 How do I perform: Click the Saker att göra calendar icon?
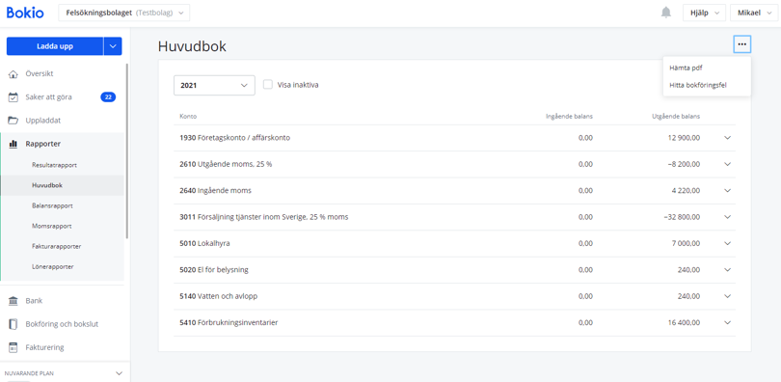13,97
